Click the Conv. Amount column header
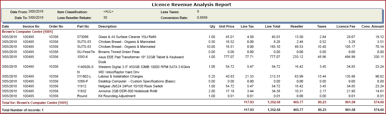Image resolution: width=386 pixels, height=114 pixels. (x=373, y=26)
